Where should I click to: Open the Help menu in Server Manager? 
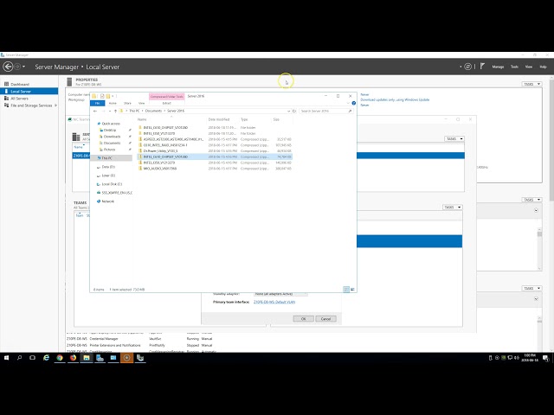click(543, 67)
